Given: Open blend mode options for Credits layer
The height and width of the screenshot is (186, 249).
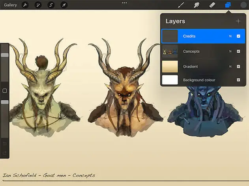Looking at the screenshot, I should tap(230, 36).
